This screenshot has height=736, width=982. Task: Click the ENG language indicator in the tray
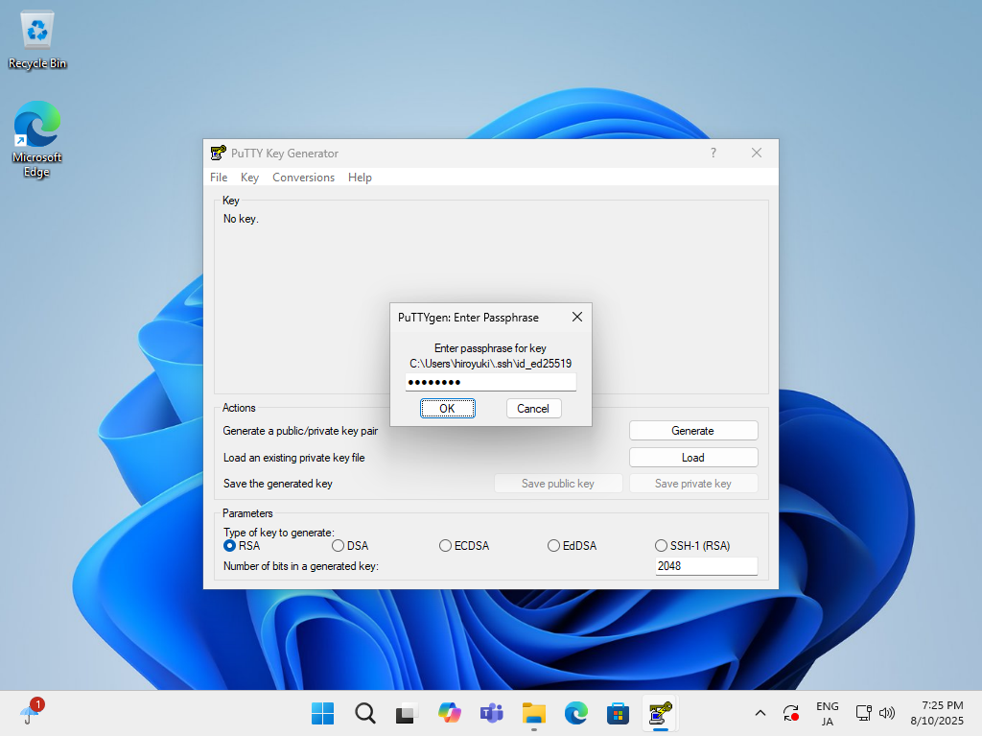click(x=827, y=713)
